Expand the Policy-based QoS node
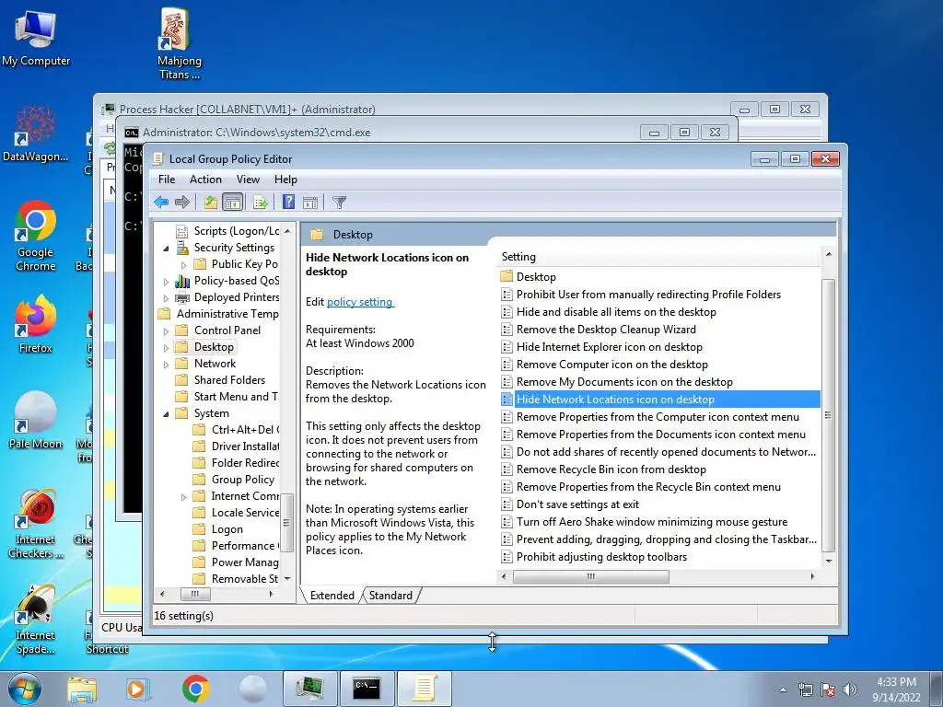Image resolution: width=943 pixels, height=707 pixels. tap(166, 281)
